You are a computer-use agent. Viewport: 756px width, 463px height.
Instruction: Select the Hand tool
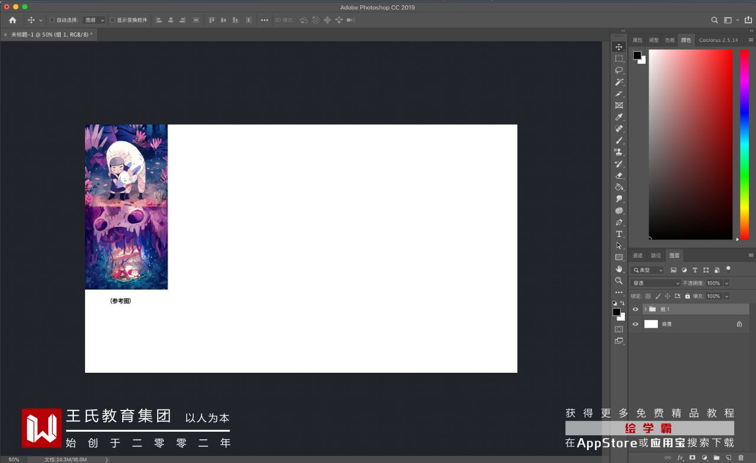619,269
